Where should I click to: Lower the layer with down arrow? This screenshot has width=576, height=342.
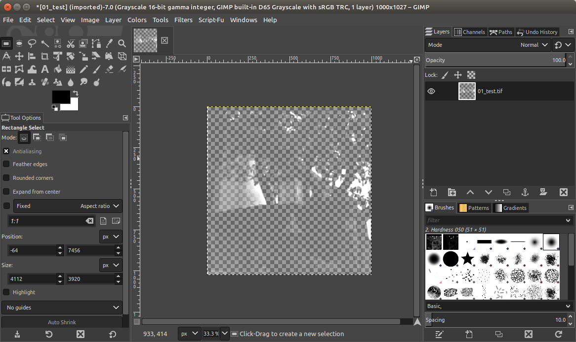coord(489,192)
